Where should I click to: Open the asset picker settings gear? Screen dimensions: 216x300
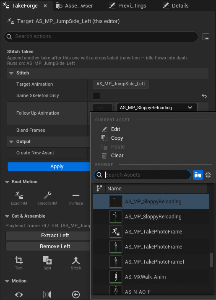pos(208,175)
